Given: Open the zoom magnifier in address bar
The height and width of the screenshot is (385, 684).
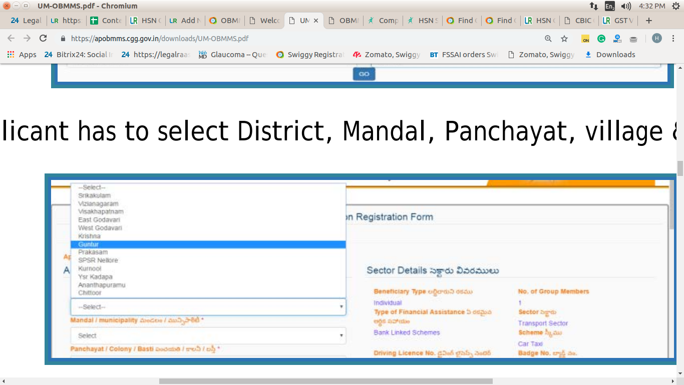Looking at the screenshot, I should pyautogui.click(x=548, y=39).
